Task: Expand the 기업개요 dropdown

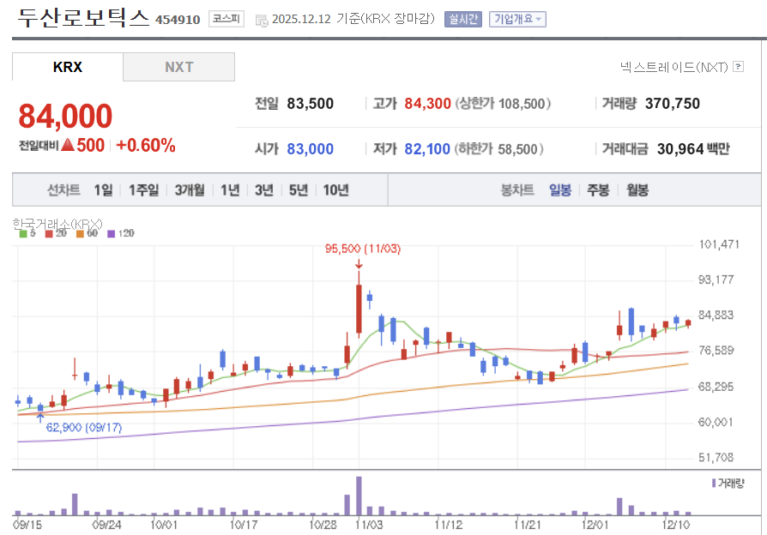Action: pos(516,19)
